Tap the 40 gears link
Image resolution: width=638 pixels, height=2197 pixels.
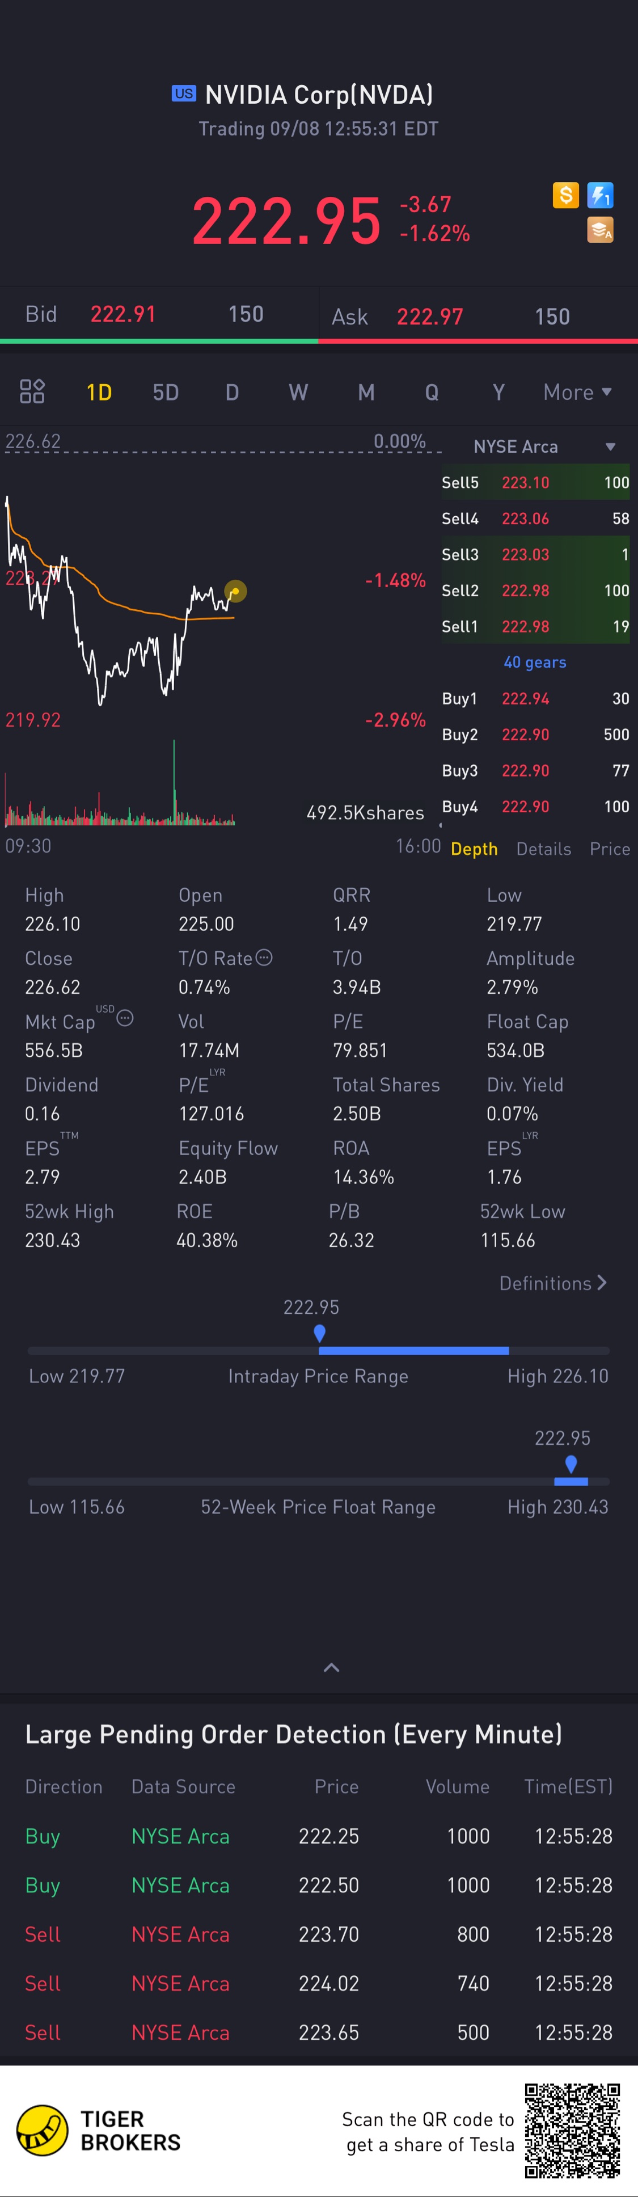click(x=535, y=662)
